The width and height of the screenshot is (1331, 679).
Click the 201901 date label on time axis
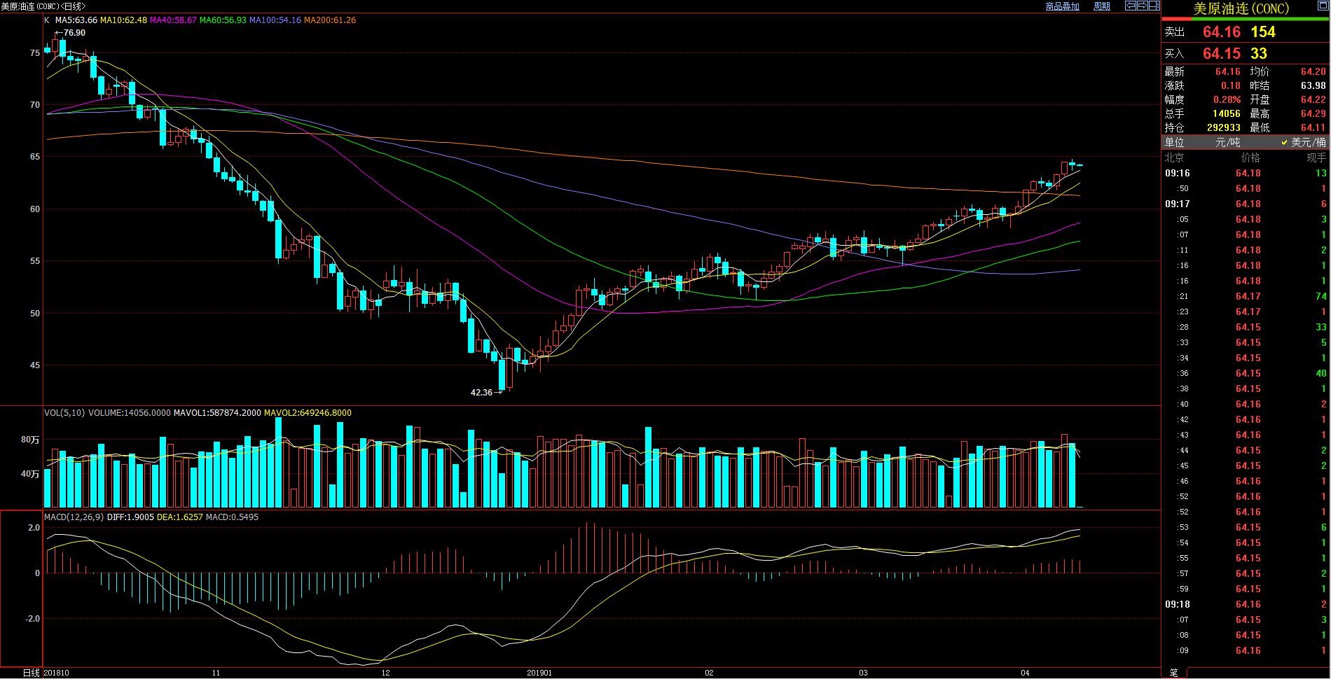point(539,673)
